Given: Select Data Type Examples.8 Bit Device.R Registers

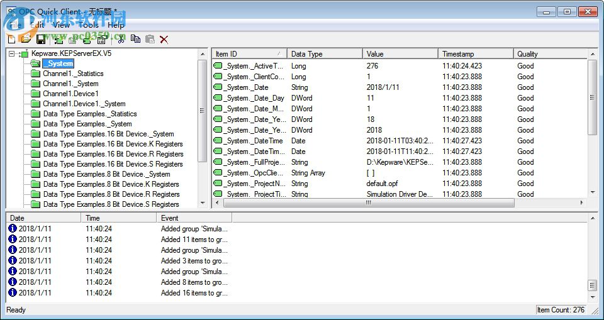Looking at the screenshot, I should pyautogui.click(x=111, y=194).
